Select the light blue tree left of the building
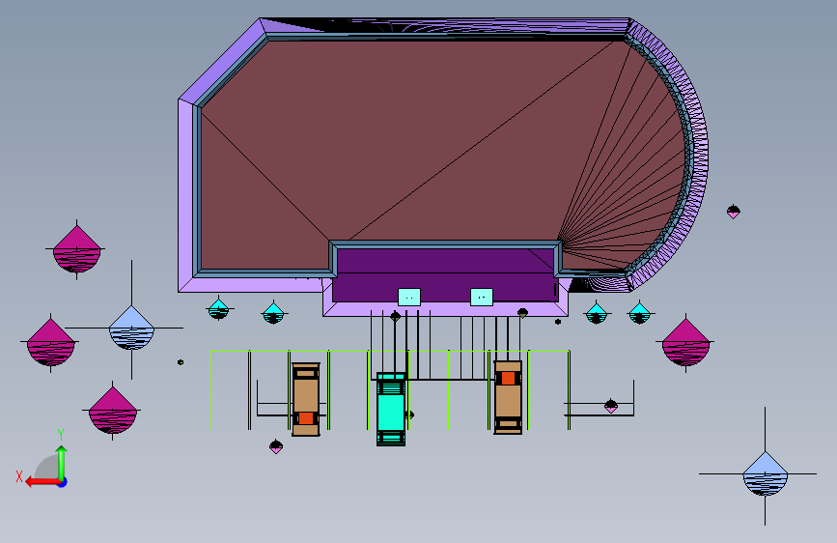Image resolution: width=837 pixels, height=543 pixels. (131, 328)
